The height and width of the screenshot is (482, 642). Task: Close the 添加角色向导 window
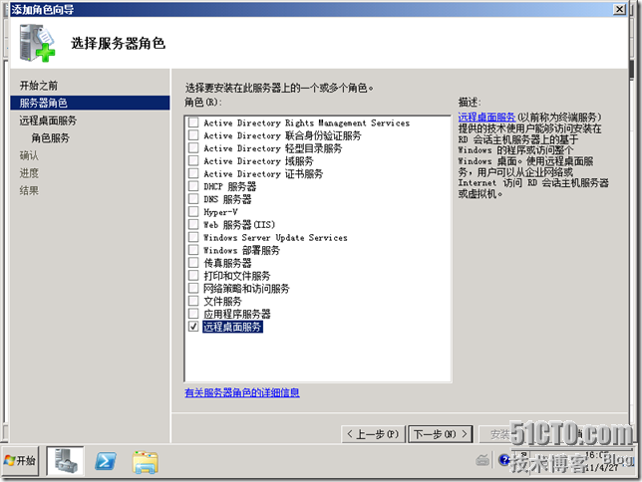[x=619, y=9]
